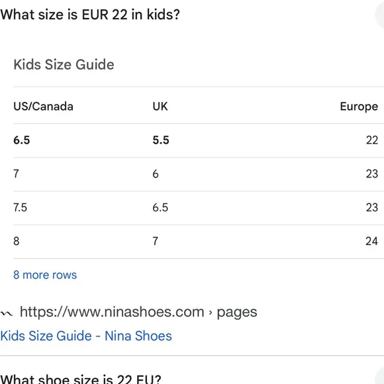
Task: Open Kids Size Guide - Nina Shoes link
Action: [x=86, y=336]
